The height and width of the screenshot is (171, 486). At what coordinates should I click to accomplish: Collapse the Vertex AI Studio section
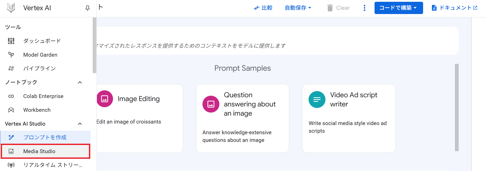pyautogui.click(x=80, y=124)
